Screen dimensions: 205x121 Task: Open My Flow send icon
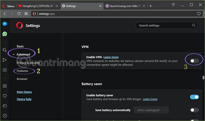tap(5, 60)
